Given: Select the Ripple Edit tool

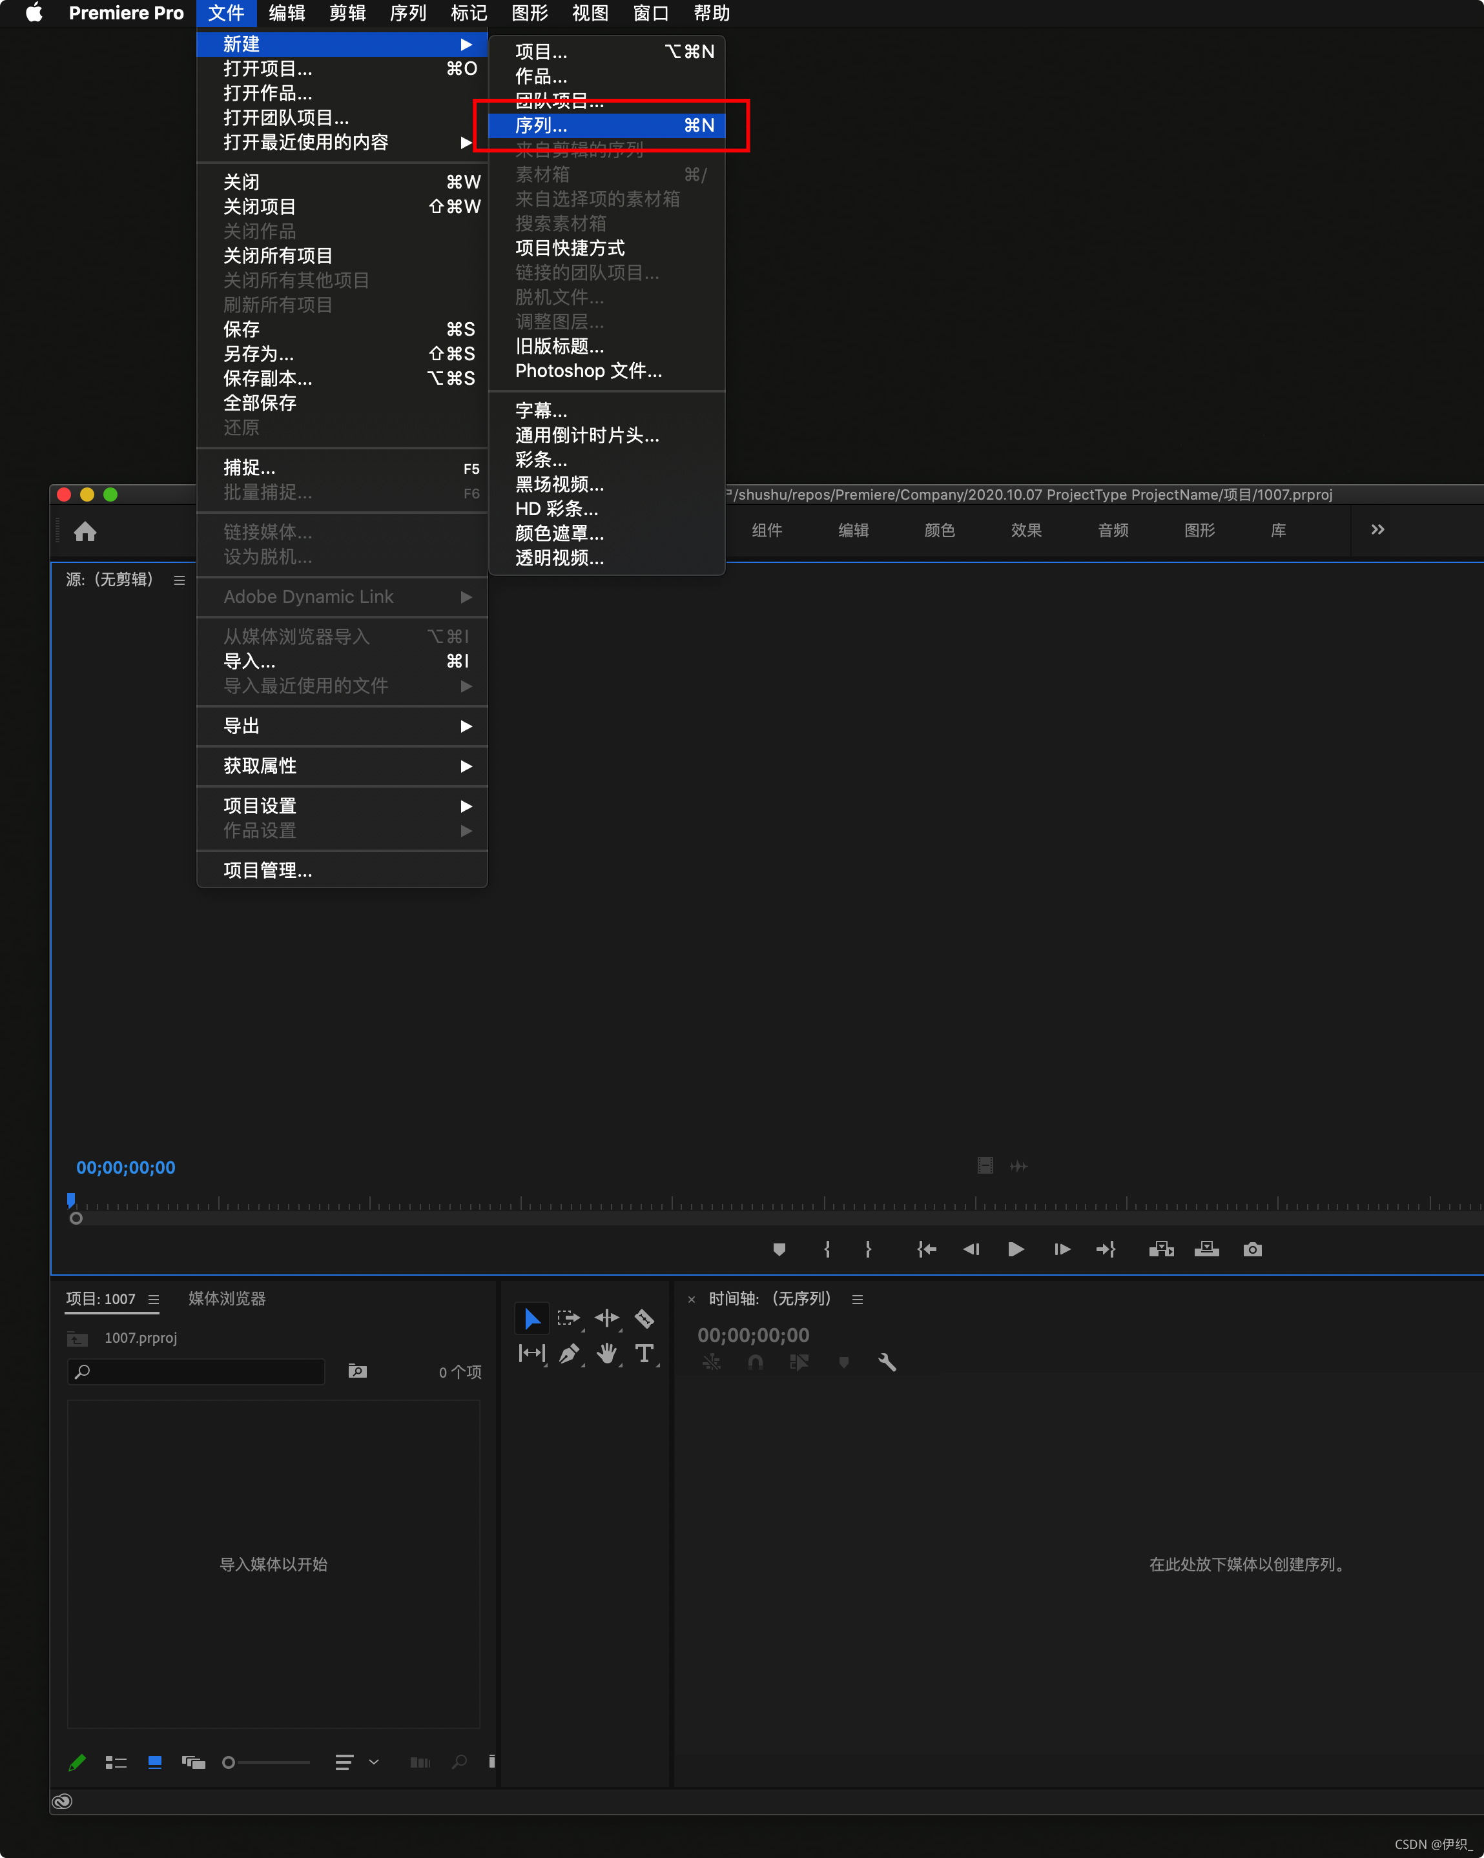Looking at the screenshot, I should coord(606,1318).
